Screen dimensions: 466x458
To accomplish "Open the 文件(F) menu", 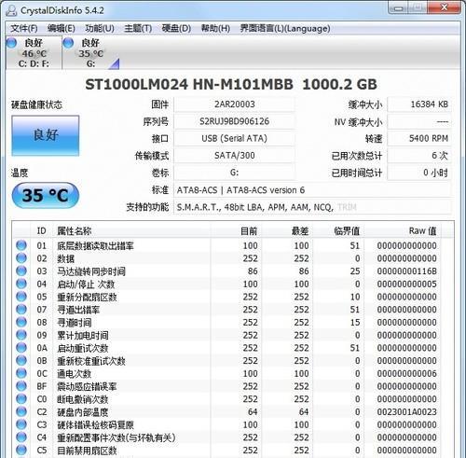I will pos(24,29).
